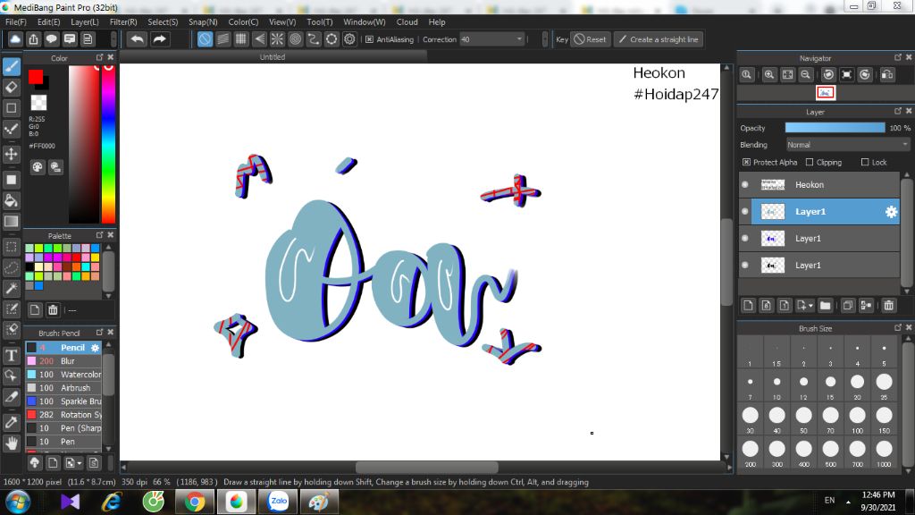Click the new layer icon in Layer panel
The height and width of the screenshot is (515, 915).
(x=748, y=306)
